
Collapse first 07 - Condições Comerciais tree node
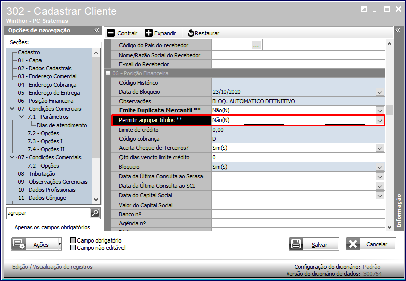click(12, 109)
